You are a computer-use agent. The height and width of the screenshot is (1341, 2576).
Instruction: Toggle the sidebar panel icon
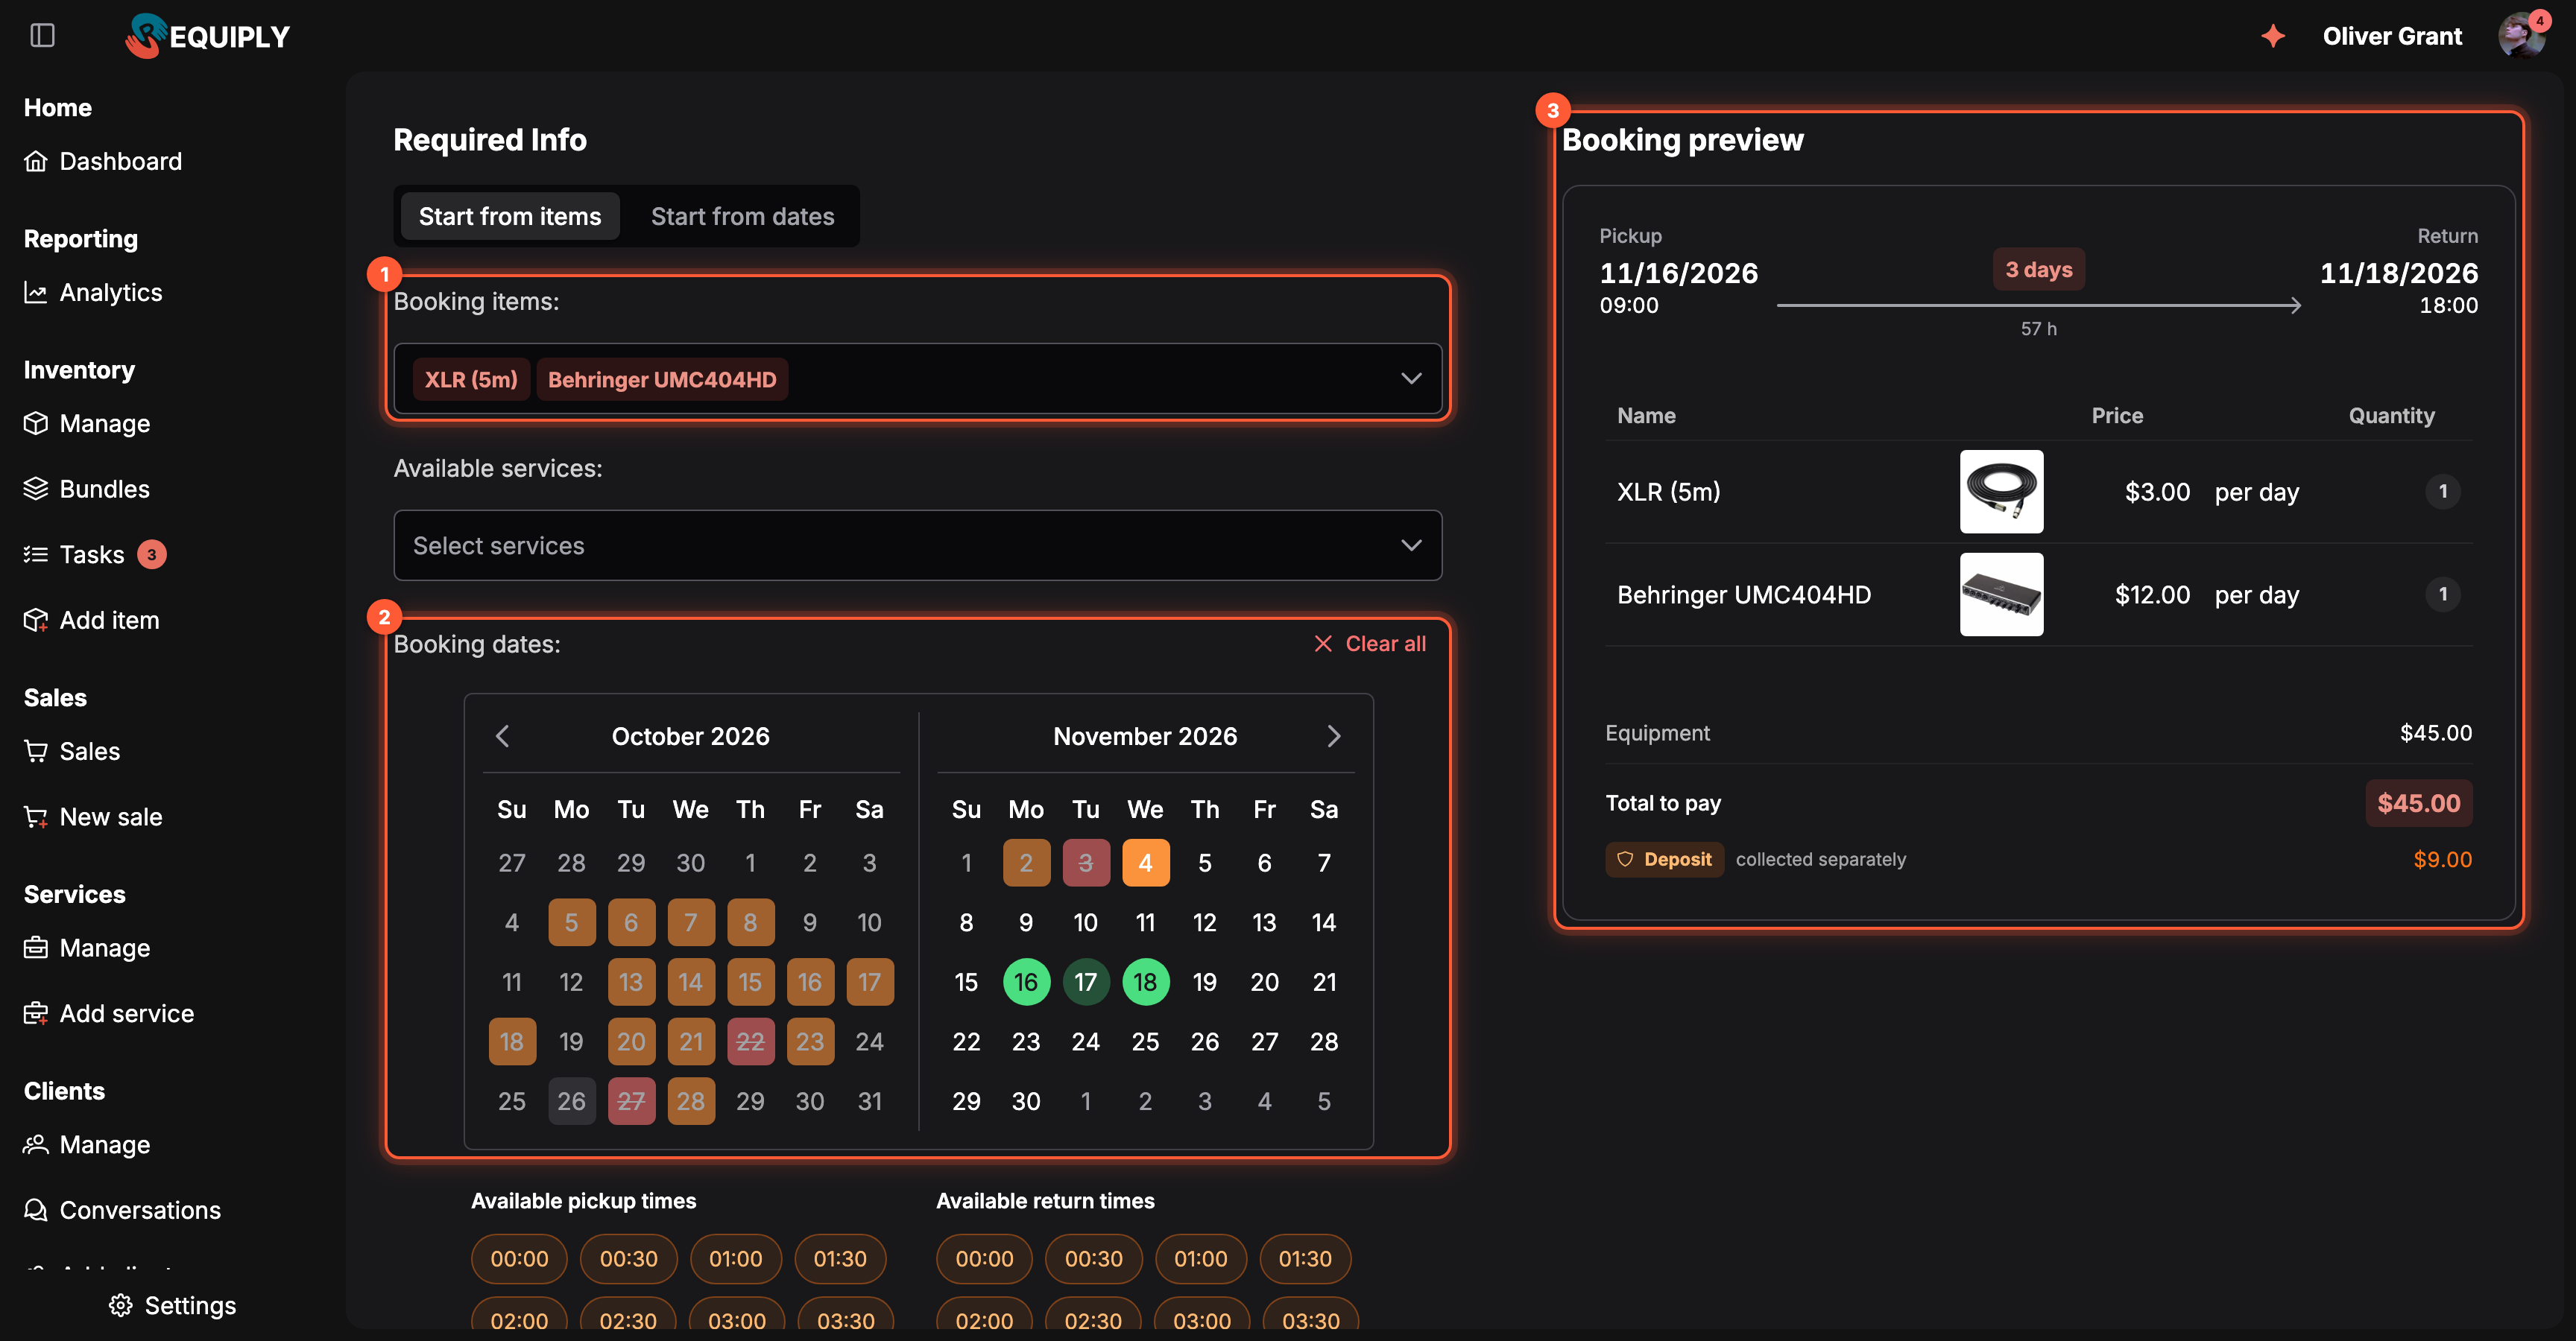tap(42, 36)
